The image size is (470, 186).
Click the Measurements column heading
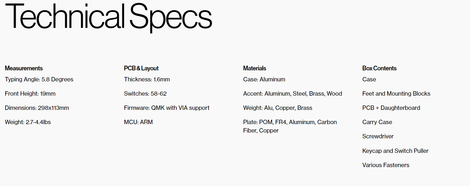coord(24,68)
